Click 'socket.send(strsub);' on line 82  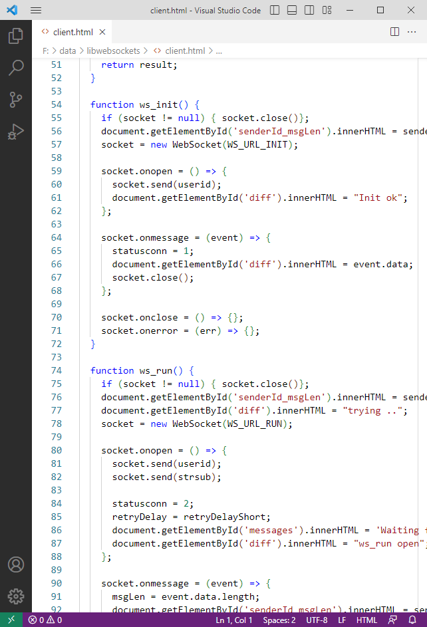point(166,477)
